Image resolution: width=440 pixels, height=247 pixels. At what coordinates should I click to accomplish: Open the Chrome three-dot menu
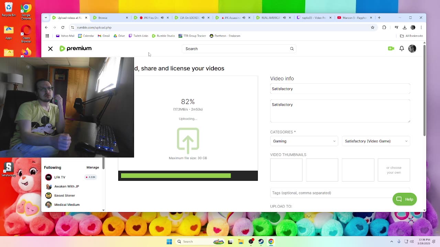[421, 27]
